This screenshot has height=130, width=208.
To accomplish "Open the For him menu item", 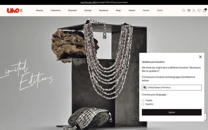I will click(146, 10).
